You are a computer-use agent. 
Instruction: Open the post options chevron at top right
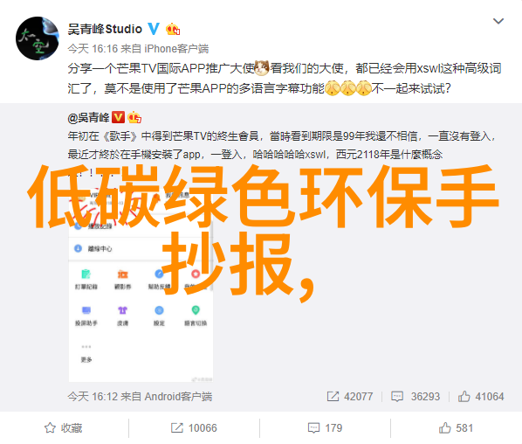pyautogui.click(x=498, y=21)
